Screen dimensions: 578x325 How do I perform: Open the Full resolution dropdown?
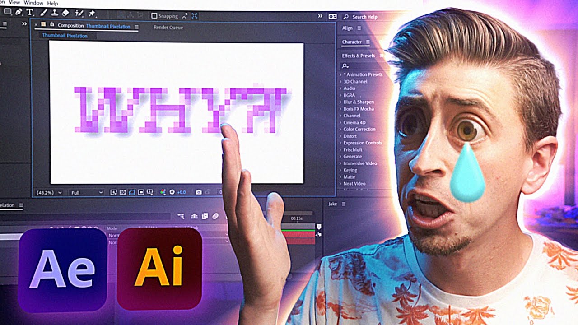87,193
